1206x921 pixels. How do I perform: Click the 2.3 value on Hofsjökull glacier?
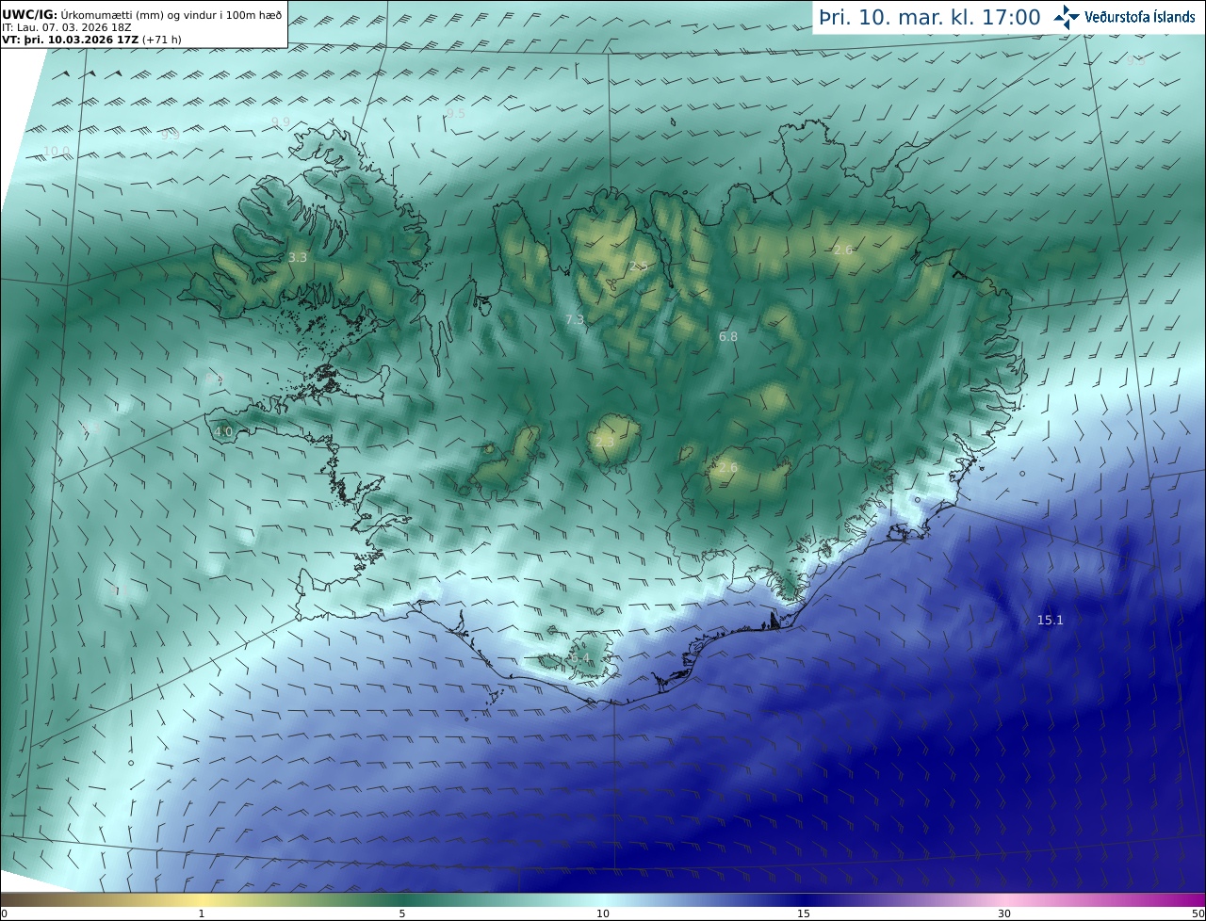(x=605, y=442)
